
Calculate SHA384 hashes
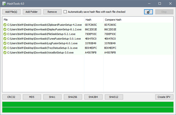point(93,97)
